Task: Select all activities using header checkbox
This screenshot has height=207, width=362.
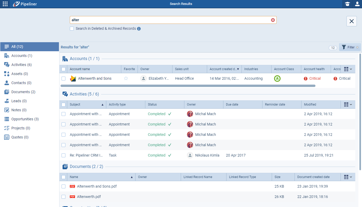Action: [x=64, y=105]
